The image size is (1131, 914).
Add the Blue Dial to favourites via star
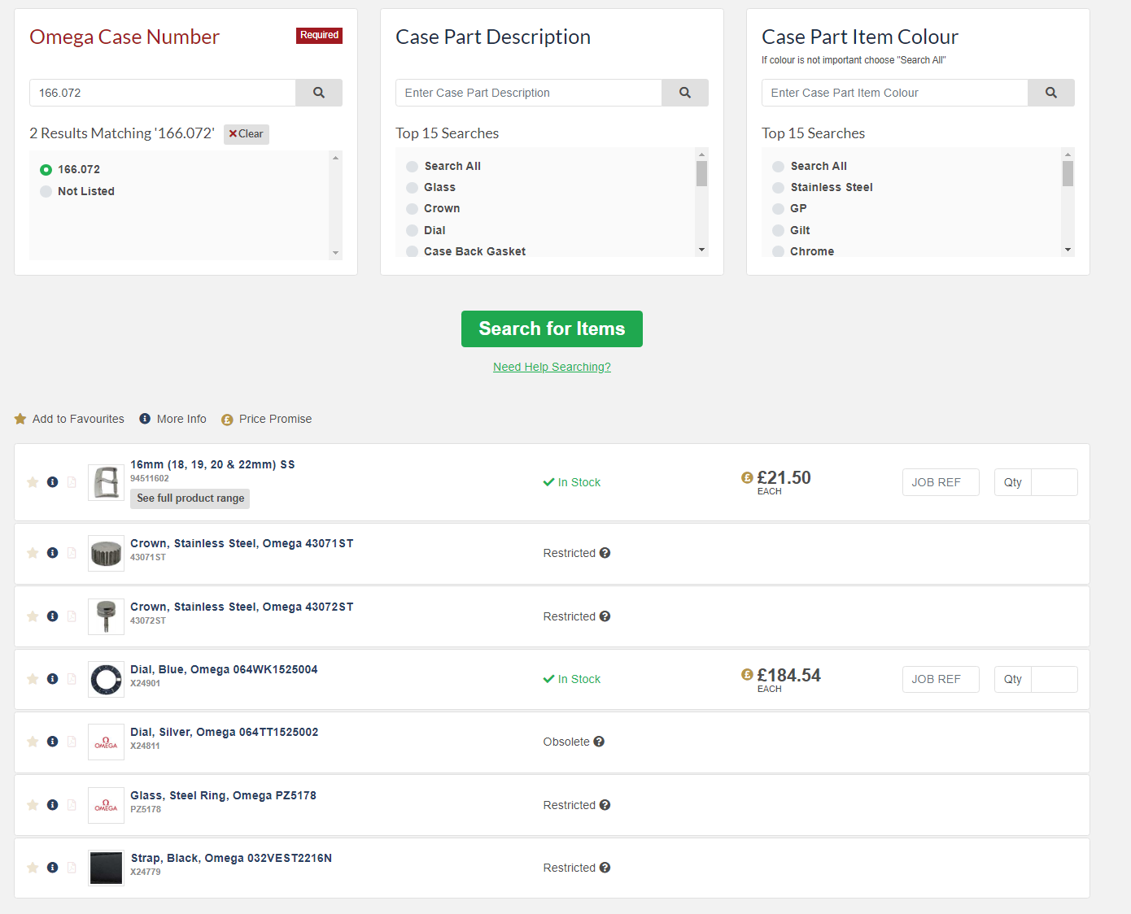click(33, 679)
